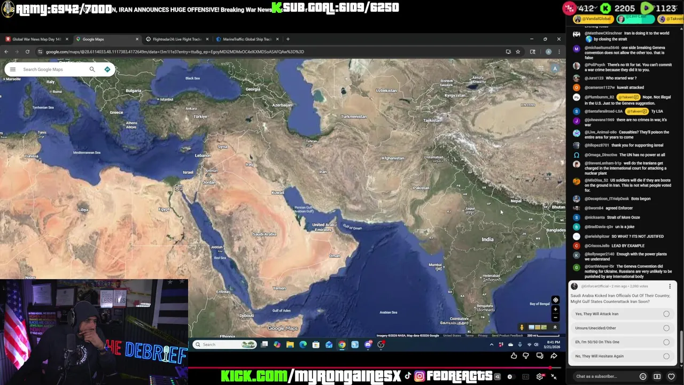Bookmark this page with the star icon
The image size is (684, 385).
pos(518,52)
